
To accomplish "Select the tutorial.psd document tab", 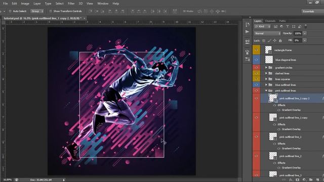I will click(x=43, y=18).
